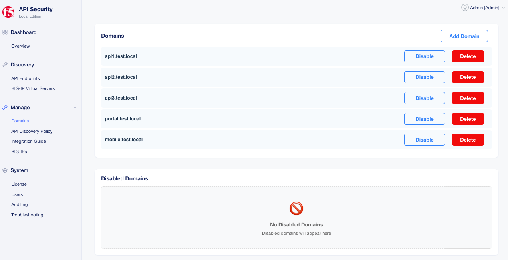
Task: Click the System shield icon
Action: click(5, 170)
